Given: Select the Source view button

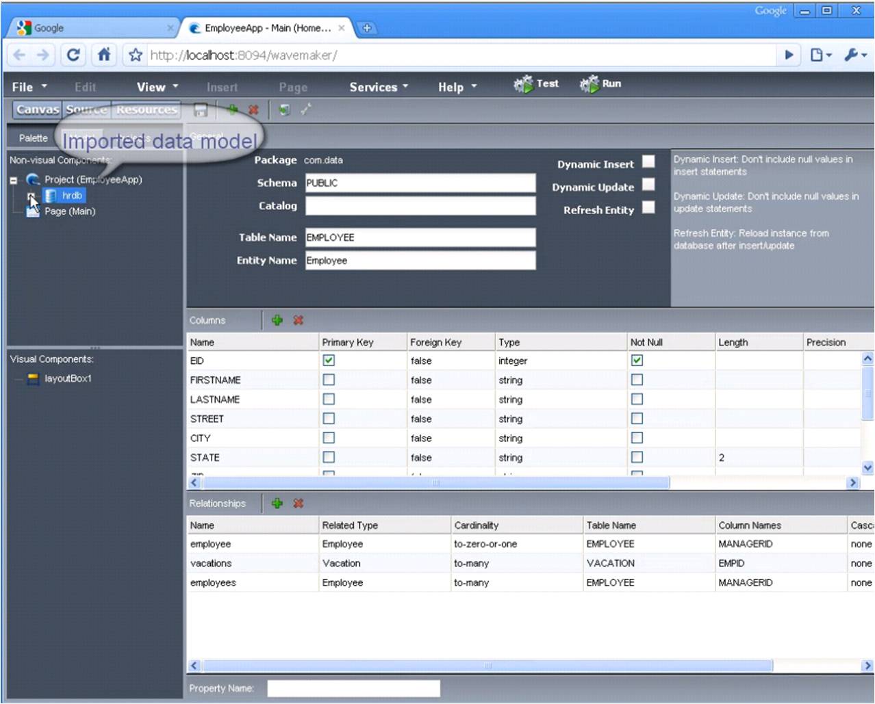Looking at the screenshot, I should [87, 109].
